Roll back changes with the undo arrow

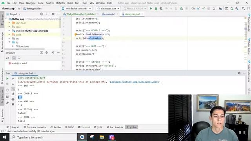tap(214, 9)
